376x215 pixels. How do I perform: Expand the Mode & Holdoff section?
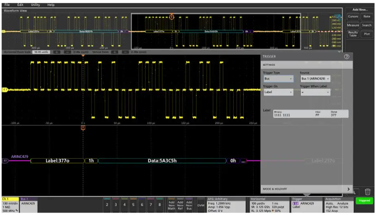[x=306, y=189]
